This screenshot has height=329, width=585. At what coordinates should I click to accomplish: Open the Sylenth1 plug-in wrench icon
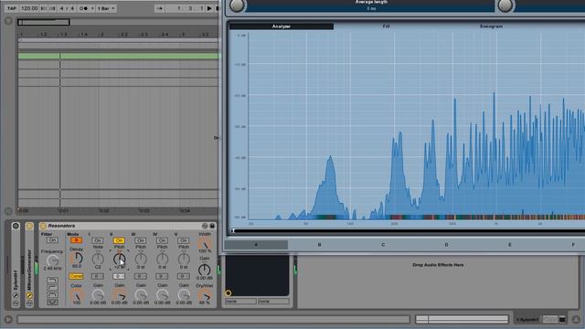coord(16,295)
